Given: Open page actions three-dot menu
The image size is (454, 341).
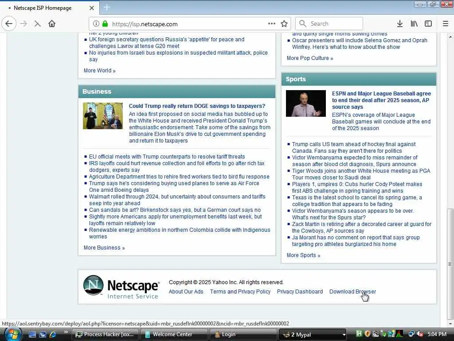Looking at the screenshot, I should point(272,24).
